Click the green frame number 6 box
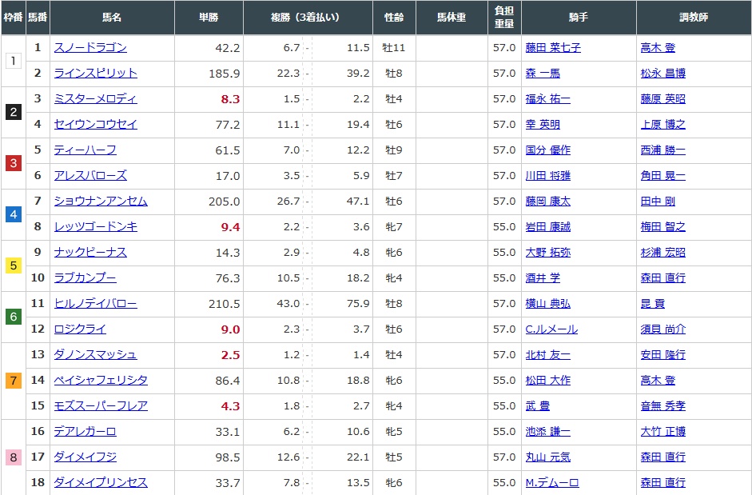Viewport: 752px width, 495px height. 13,317
